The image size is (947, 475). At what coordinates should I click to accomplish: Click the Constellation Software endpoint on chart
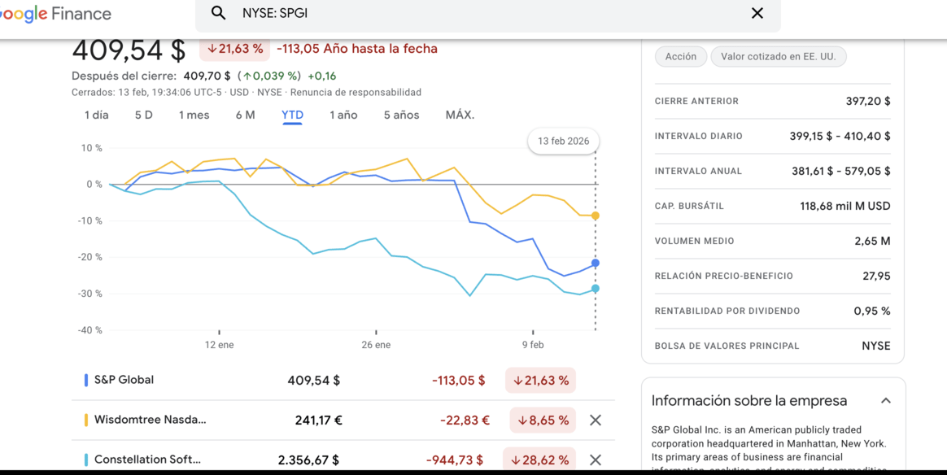click(x=596, y=289)
